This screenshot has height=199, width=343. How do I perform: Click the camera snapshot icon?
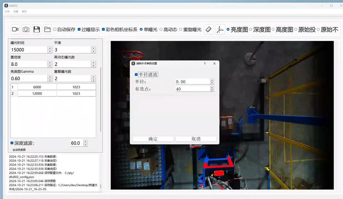coord(26,29)
